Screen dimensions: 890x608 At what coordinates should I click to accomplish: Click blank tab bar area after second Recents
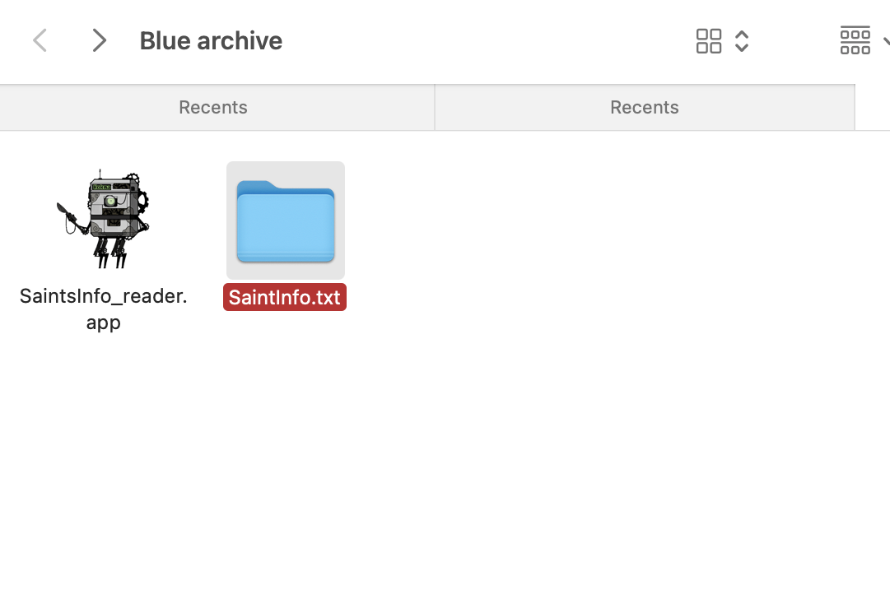[873, 107]
